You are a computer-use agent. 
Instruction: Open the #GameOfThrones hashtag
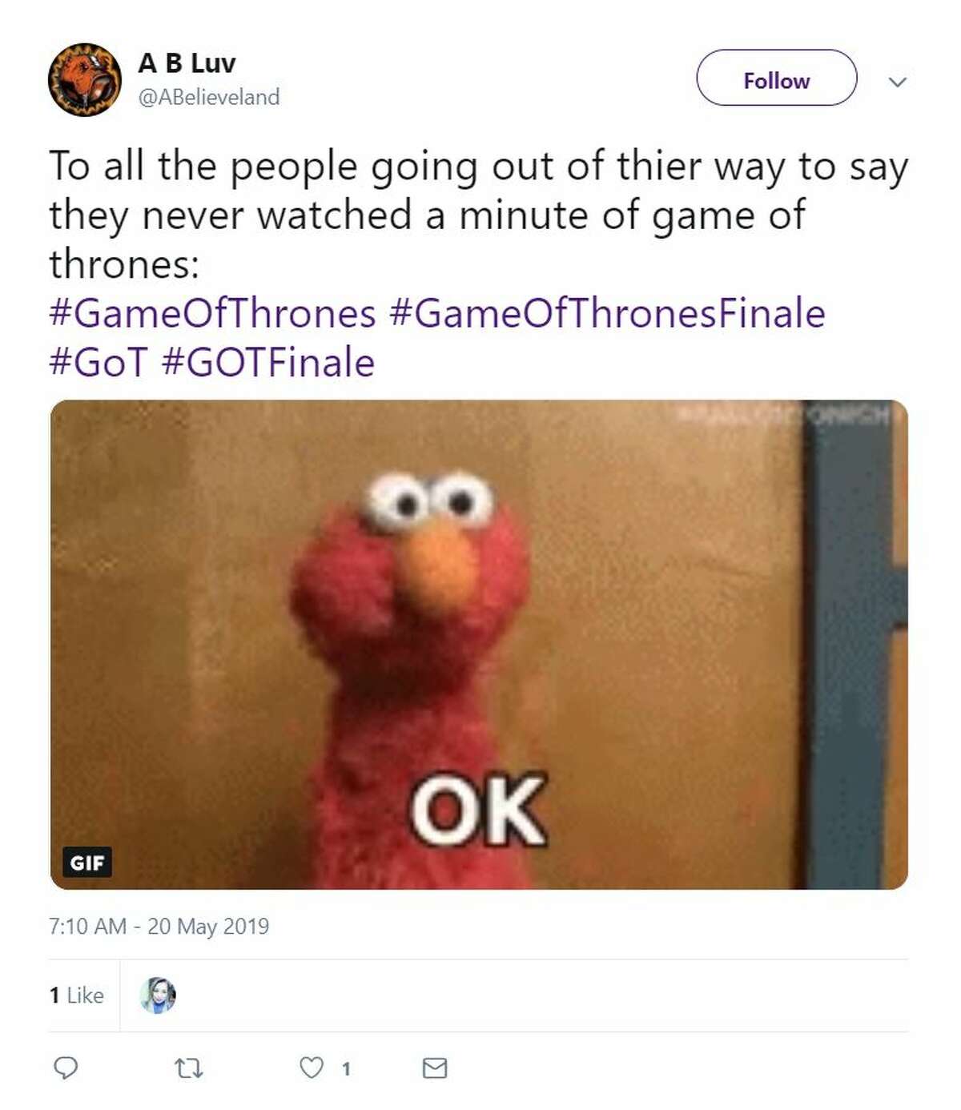[212, 313]
